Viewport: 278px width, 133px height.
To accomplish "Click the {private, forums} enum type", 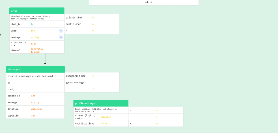I will (x=37, y=50).
